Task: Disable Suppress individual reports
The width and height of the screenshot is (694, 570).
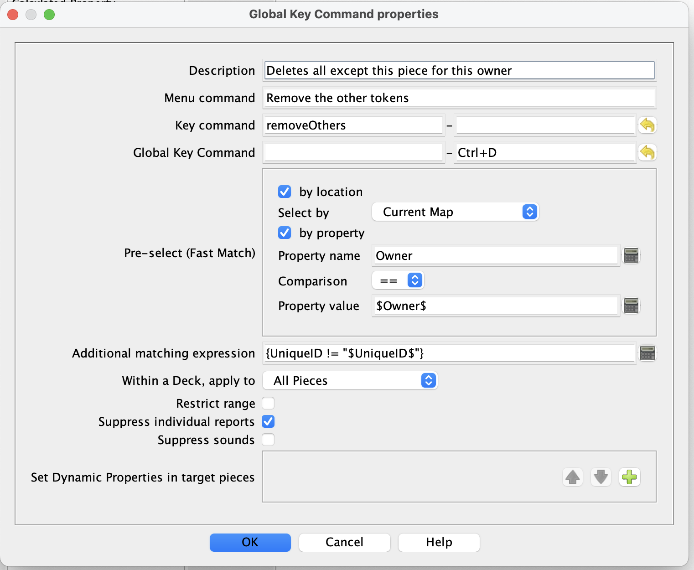Action: pos(268,422)
